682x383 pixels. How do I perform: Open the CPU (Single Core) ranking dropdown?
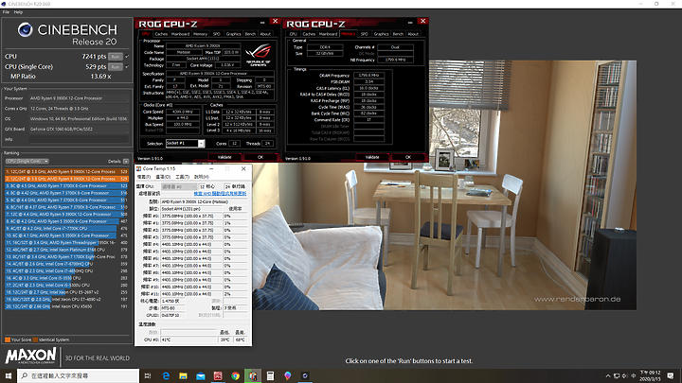tap(27, 161)
